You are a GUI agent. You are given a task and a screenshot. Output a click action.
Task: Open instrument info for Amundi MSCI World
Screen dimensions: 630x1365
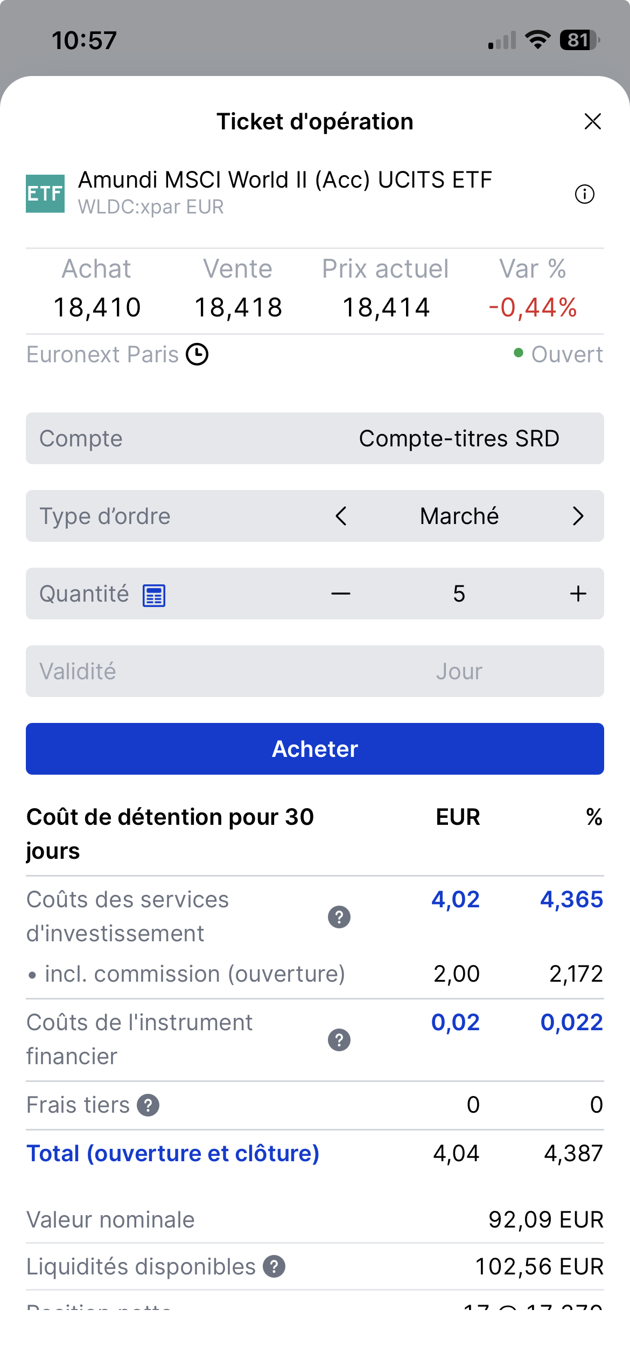585,194
